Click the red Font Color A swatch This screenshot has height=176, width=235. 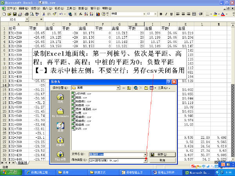click(223, 14)
